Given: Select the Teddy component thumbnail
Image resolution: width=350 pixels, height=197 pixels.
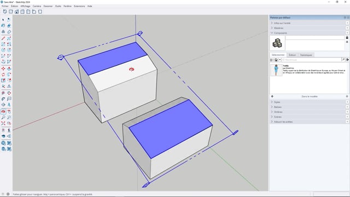Looking at the screenshot, I should [x=276, y=70].
